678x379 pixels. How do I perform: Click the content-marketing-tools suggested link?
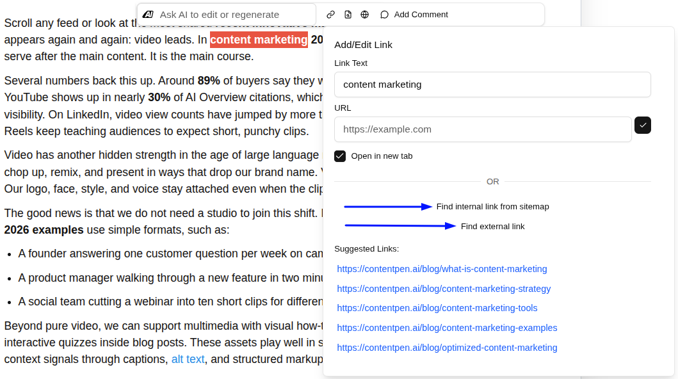[x=437, y=308]
